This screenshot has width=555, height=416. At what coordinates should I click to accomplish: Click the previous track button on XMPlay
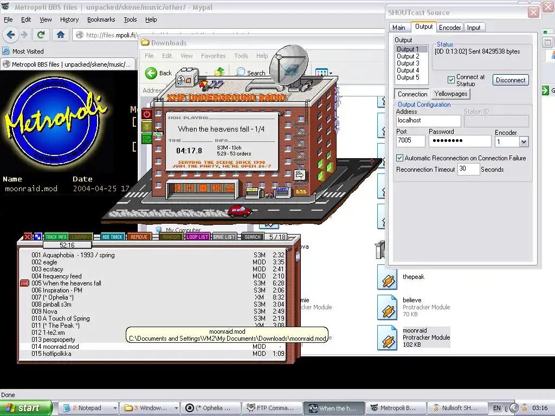pos(177,187)
